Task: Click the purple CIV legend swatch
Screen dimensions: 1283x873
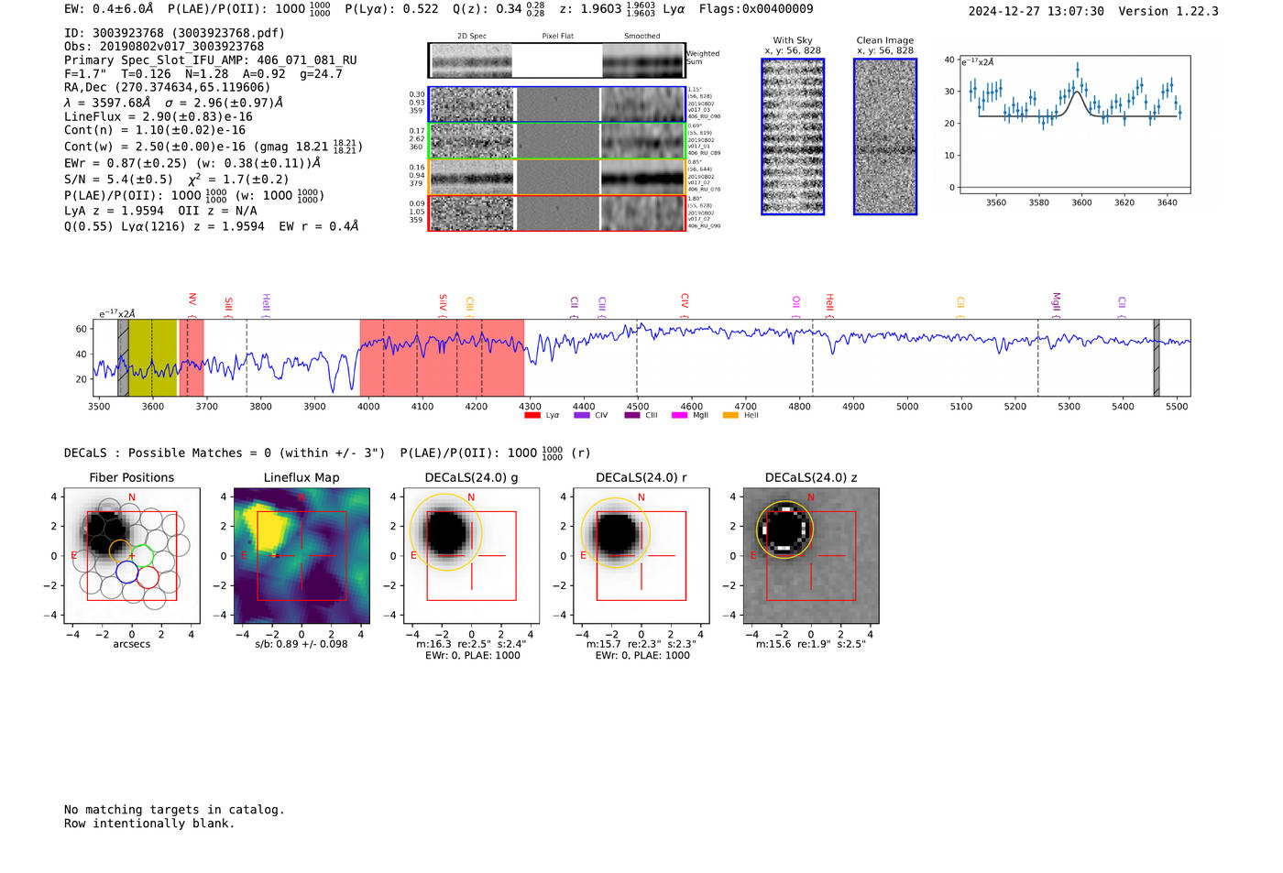Action: (581, 415)
